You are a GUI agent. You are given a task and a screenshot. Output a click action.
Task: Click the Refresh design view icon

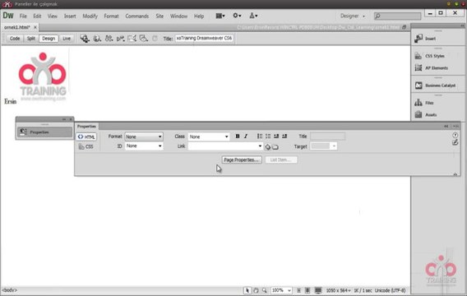pos(155,39)
